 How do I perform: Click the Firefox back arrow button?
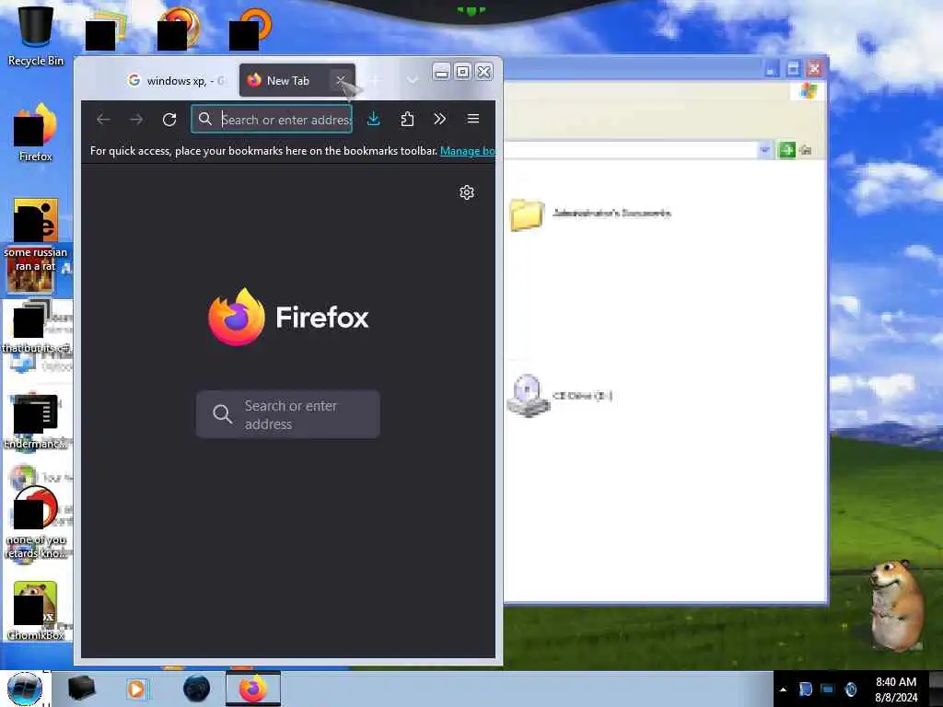[103, 119]
